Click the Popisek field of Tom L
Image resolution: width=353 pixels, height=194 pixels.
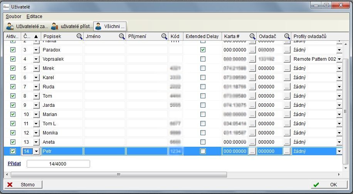click(x=62, y=124)
